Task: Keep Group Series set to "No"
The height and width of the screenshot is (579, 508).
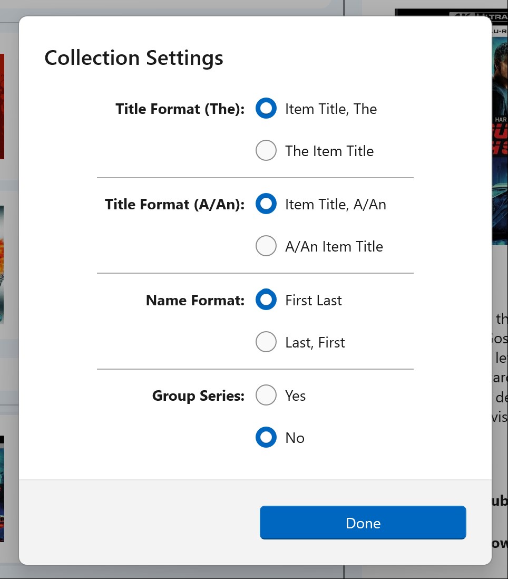Action: [x=266, y=437]
